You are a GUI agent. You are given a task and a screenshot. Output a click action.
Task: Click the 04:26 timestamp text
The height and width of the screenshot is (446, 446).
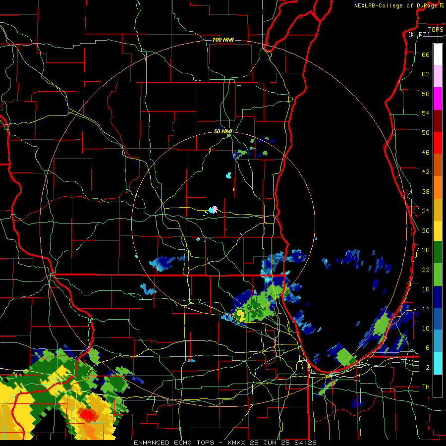[x=306, y=443]
